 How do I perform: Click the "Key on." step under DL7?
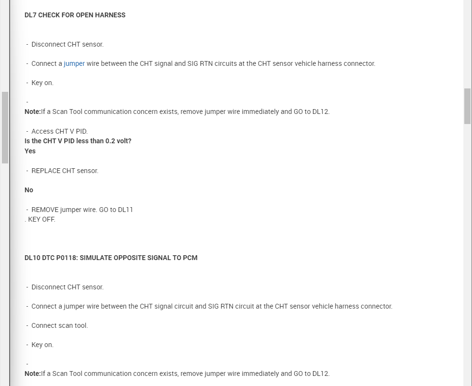pos(42,83)
